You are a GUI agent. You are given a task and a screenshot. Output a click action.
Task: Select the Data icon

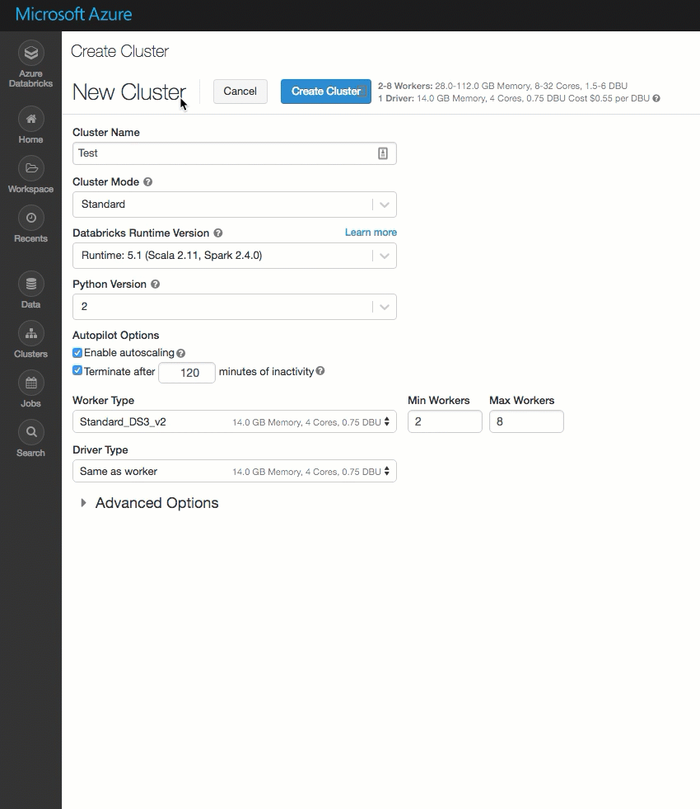[x=30, y=285]
